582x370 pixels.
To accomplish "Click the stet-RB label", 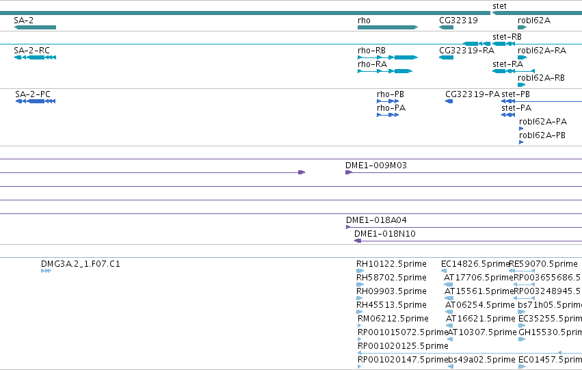I will (507, 37).
